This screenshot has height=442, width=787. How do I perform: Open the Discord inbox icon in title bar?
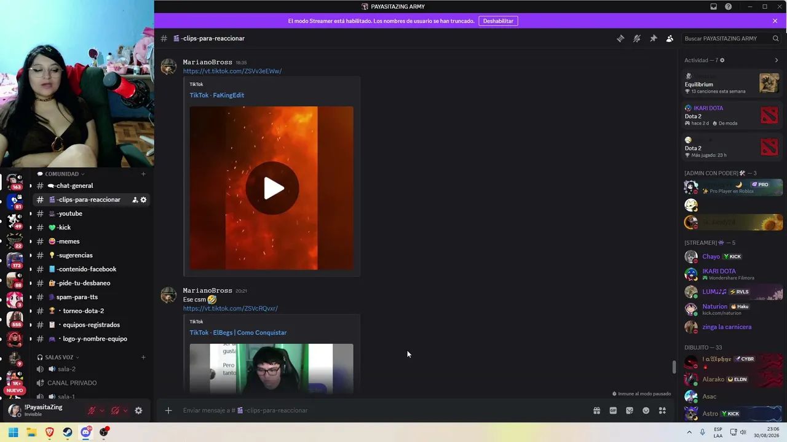(x=713, y=7)
